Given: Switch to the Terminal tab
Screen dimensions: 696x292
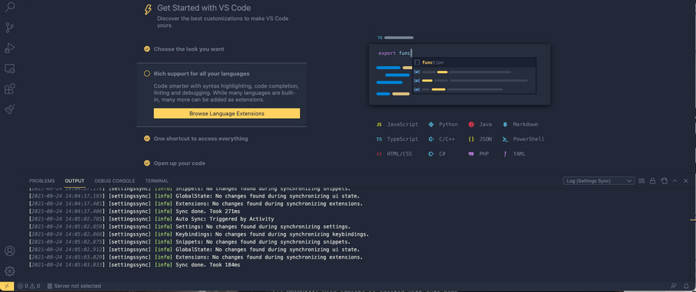Looking at the screenshot, I should (x=157, y=181).
